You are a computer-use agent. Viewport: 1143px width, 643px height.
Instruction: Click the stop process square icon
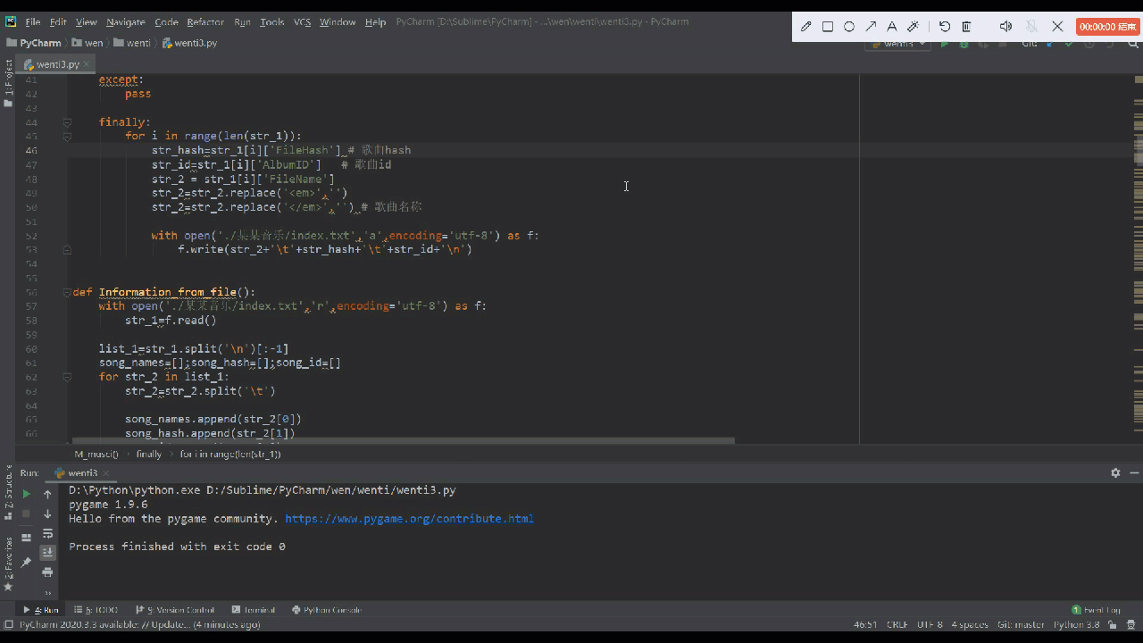point(26,514)
